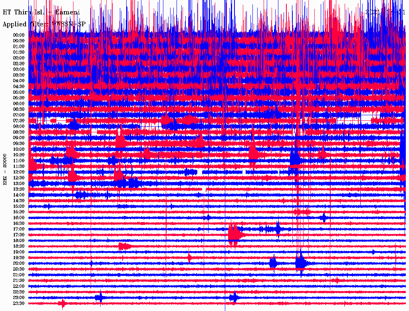Click the date label beginning with 2021

(x=385, y=12)
